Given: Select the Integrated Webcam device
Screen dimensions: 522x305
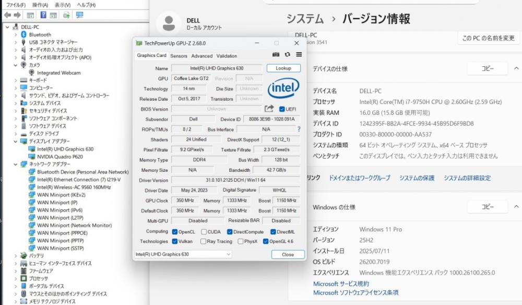Looking at the screenshot, I should click(58, 73).
